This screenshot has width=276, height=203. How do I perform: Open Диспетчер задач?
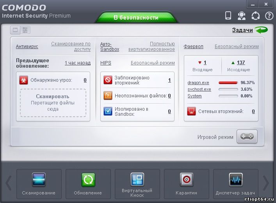235,184
